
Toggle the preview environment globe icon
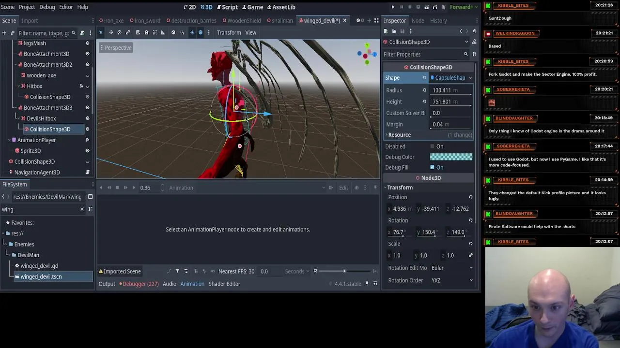pyautogui.click(x=201, y=32)
